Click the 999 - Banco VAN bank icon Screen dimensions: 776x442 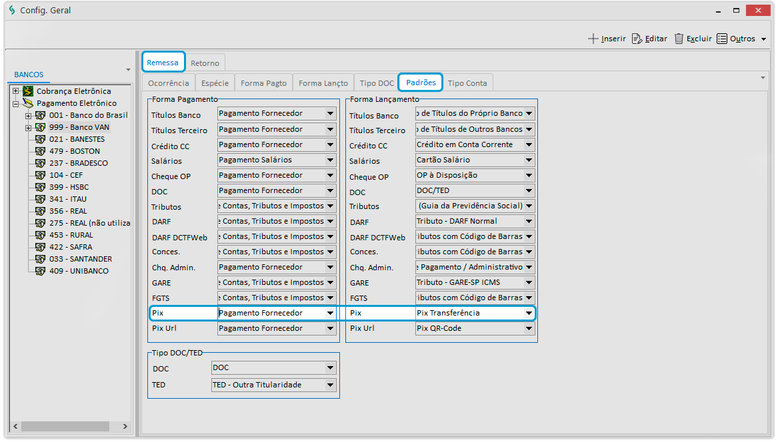[41, 127]
